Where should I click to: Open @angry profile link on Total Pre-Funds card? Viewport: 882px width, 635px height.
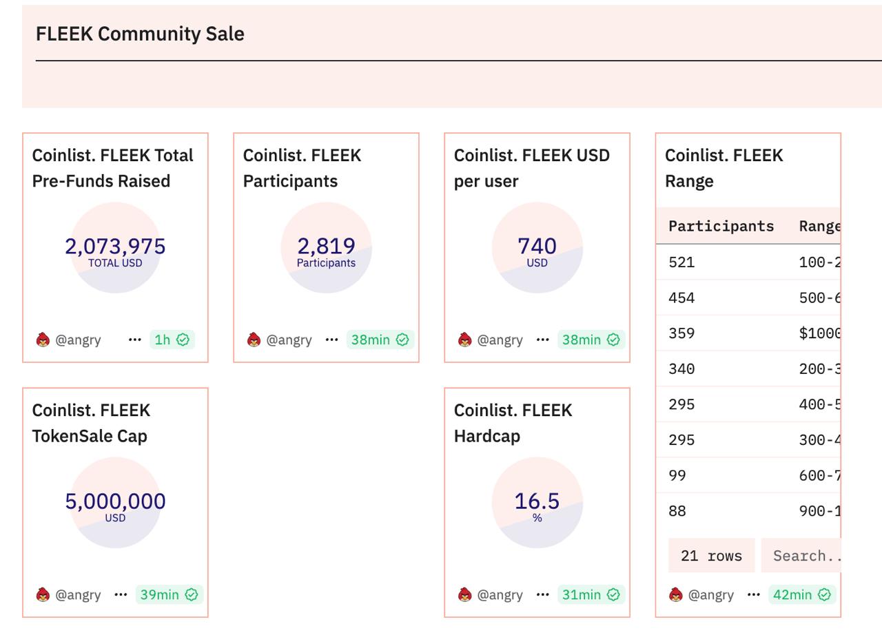click(78, 340)
